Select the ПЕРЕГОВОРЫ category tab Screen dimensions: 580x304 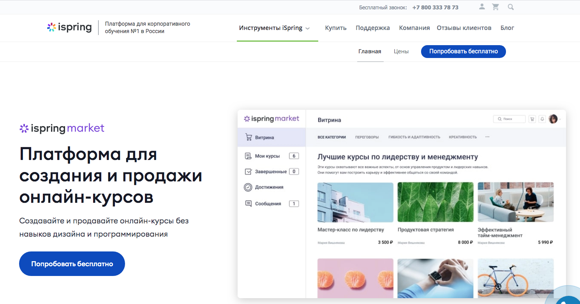coord(367,137)
